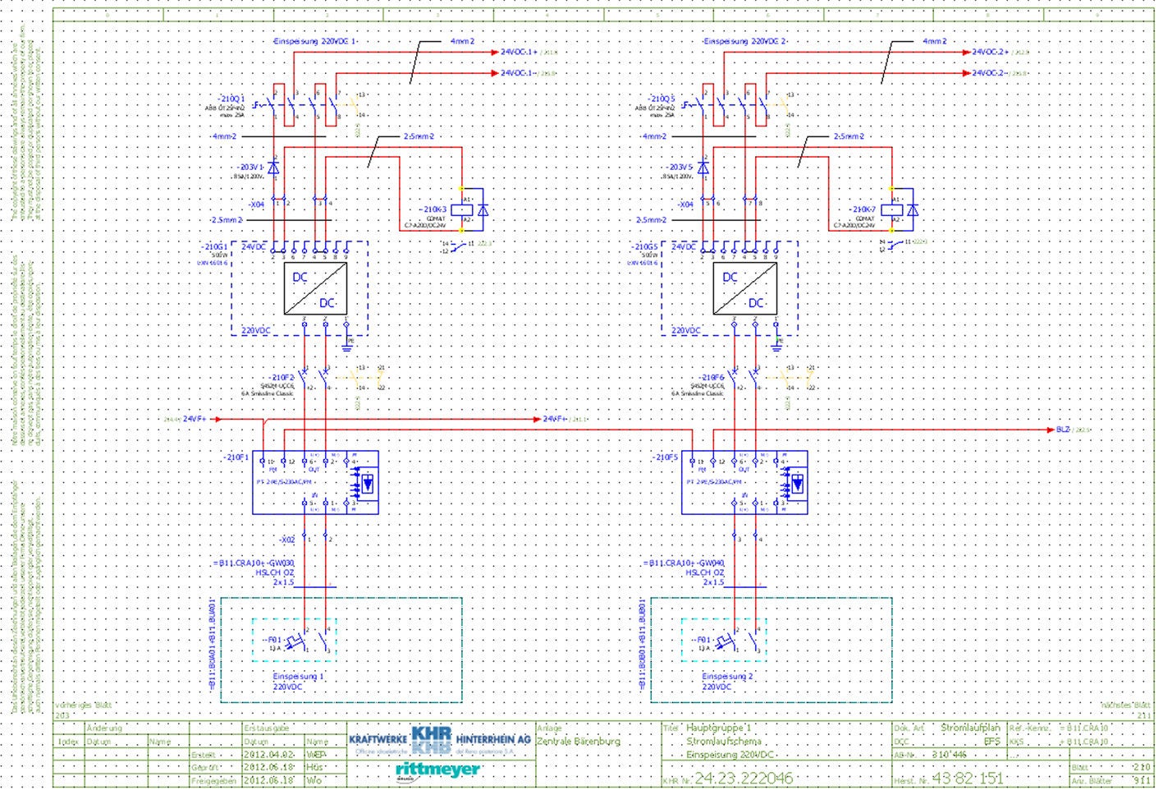Screen dimensions: 1163x795
Task: Select the -210F2 circuit breaker label
Action: pyautogui.click(x=282, y=378)
